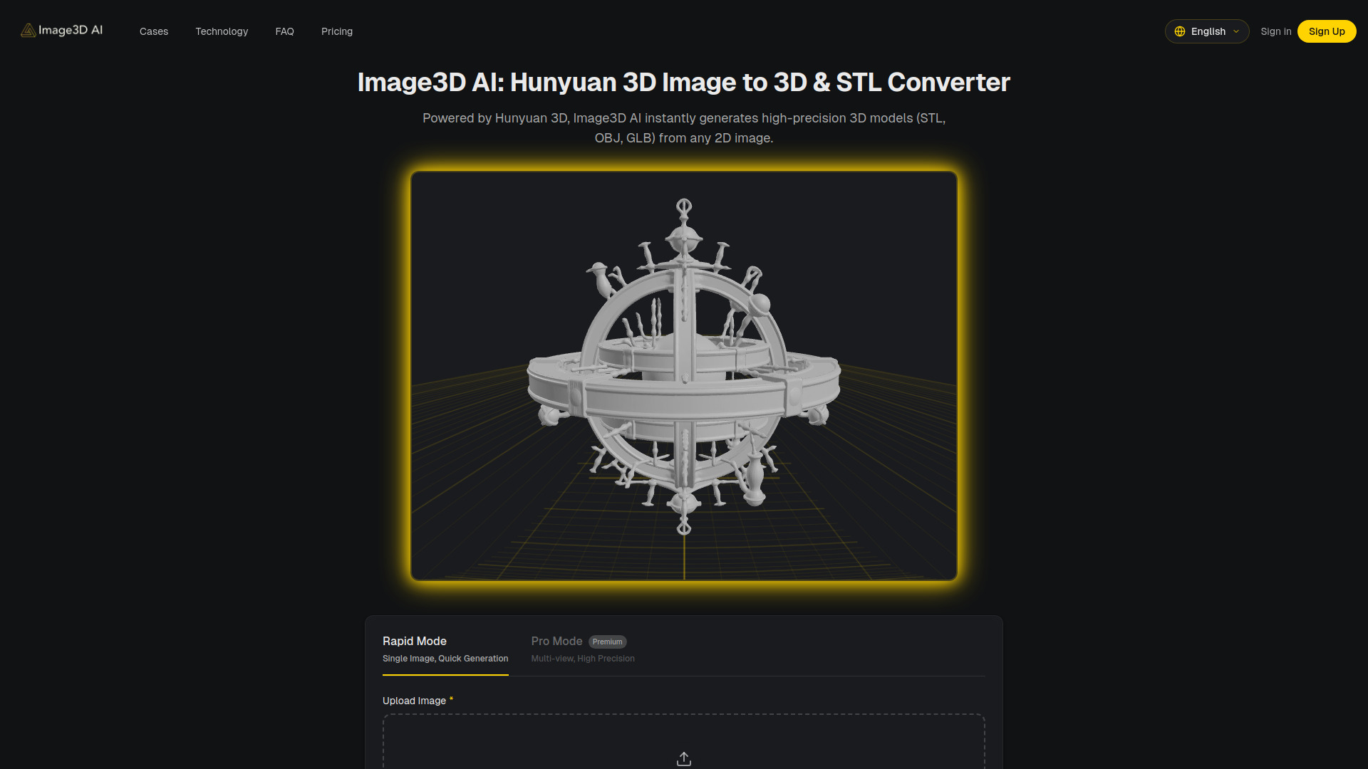Click the upload arrow icon

(683, 758)
